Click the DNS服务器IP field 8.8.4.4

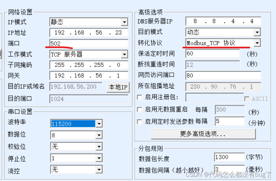pyautogui.click(x=223, y=21)
